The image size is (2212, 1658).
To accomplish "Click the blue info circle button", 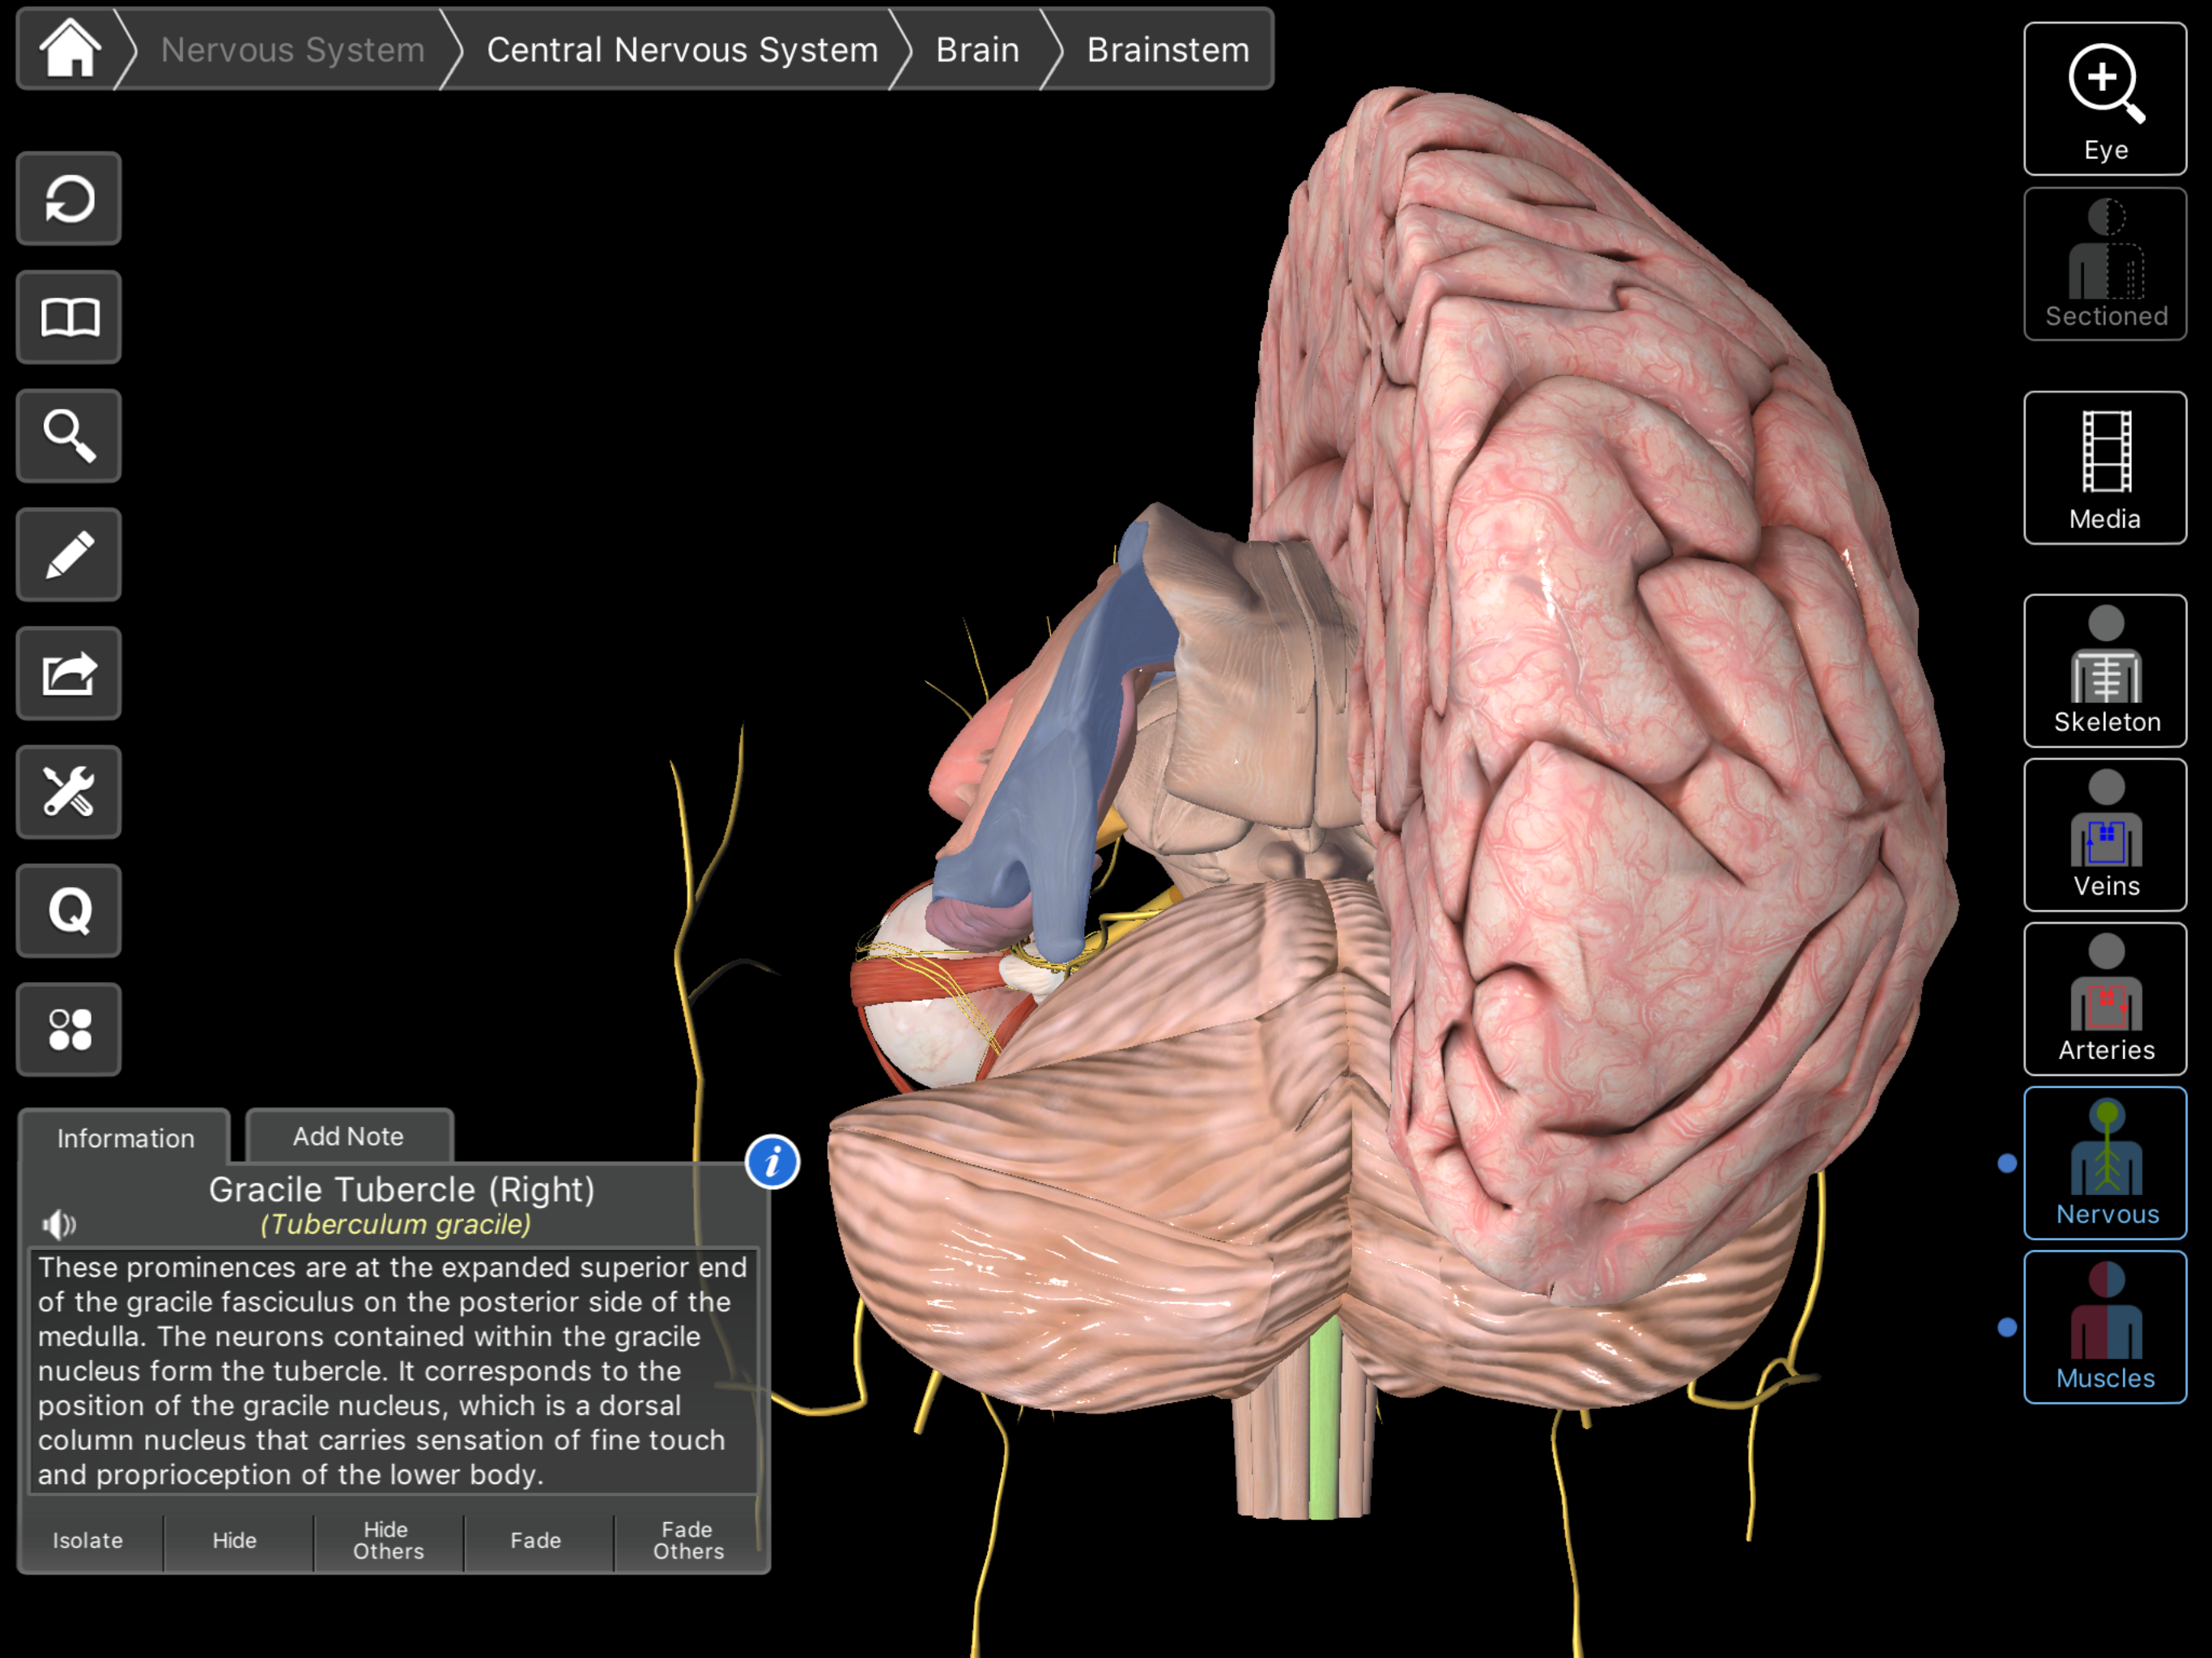I will pyautogui.click(x=772, y=1162).
